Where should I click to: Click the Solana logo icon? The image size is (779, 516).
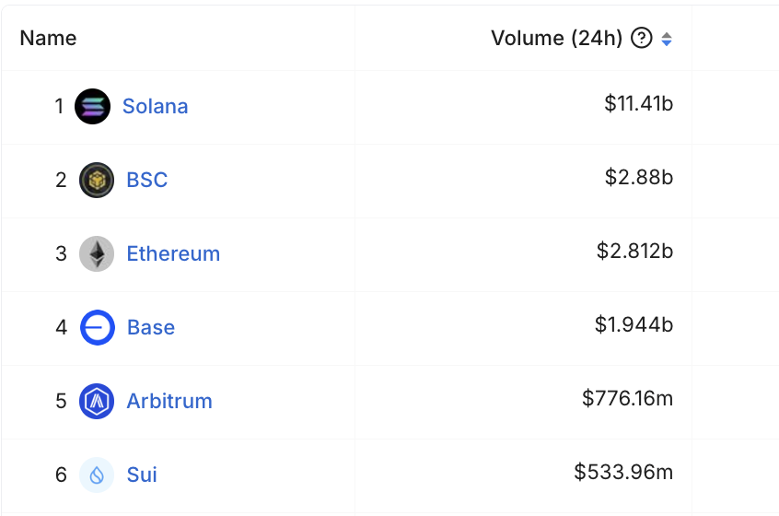click(x=92, y=107)
